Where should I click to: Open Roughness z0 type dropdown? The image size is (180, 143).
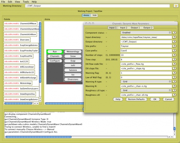(x=146, y=90)
